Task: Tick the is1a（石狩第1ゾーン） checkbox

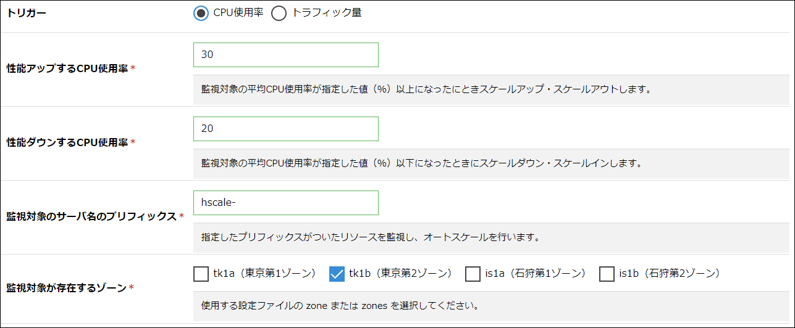Action: (473, 273)
